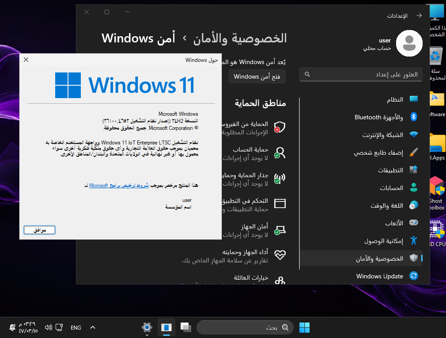This screenshot has width=446, height=338.
Task: Open the Recycle Bin desktop icon
Action: (x=437, y=63)
